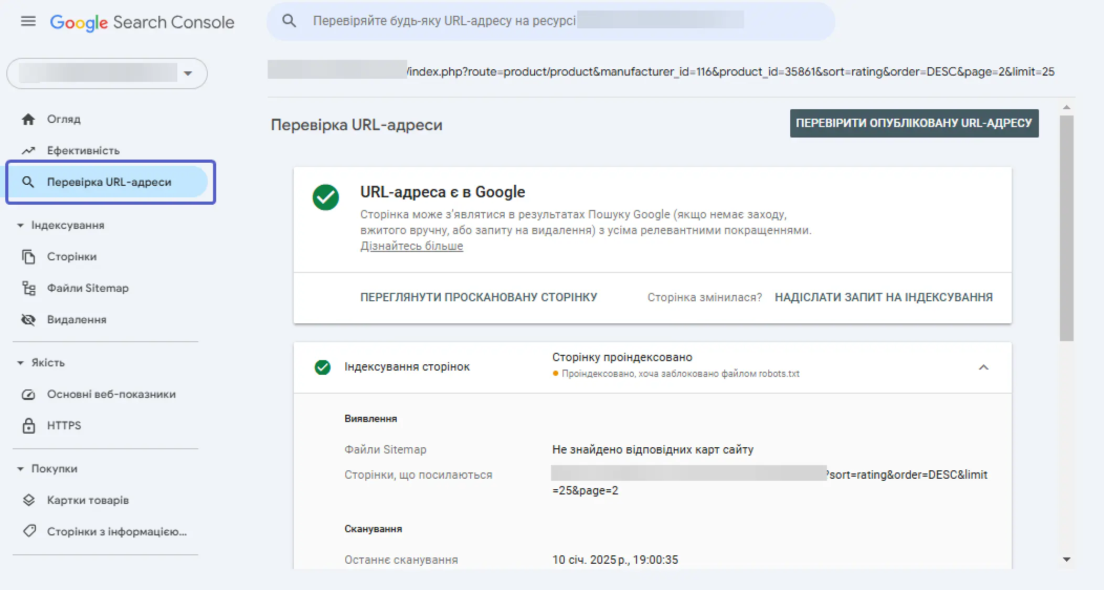Screen dimensions: 1104x590
Task: Click the inspected URL at top
Action: point(661,71)
